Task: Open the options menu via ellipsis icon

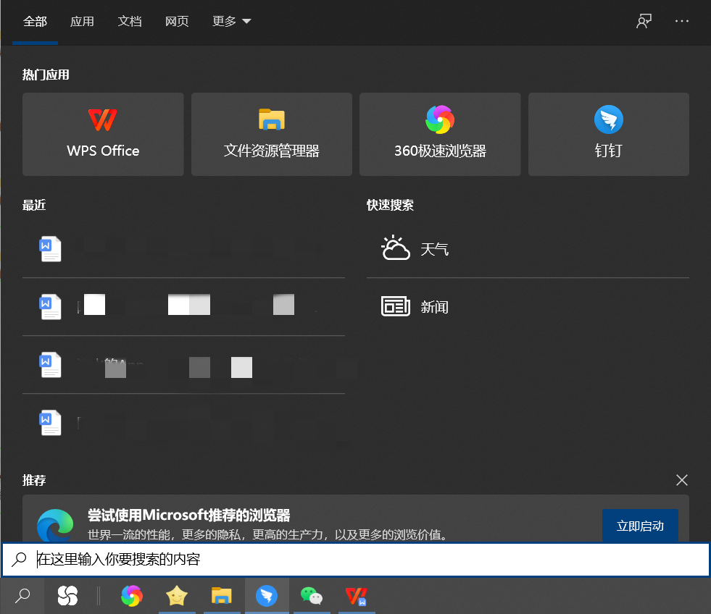Action: tap(681, 21)
